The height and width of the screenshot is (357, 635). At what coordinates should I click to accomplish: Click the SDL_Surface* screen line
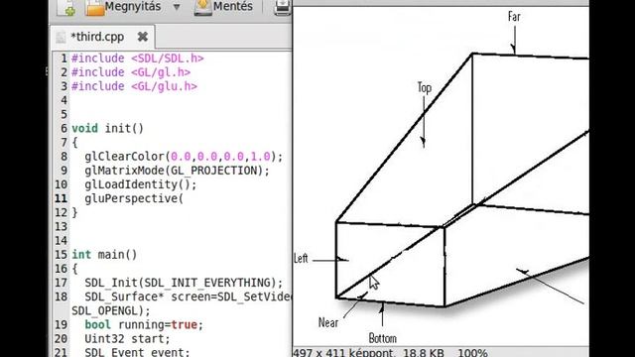click(188, 297)
